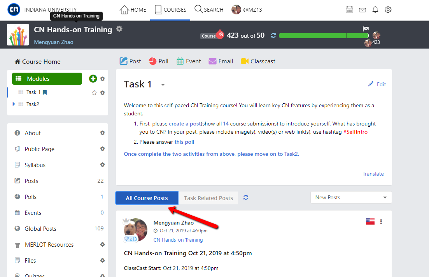
Task: Open Syllabus in sidebar
Action: coord(35,165)
